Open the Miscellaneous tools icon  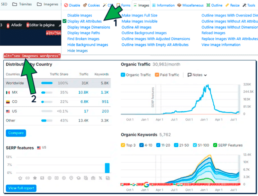click(x=179, y=5)
